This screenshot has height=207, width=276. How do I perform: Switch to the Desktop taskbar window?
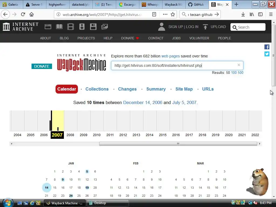(108, 203)
